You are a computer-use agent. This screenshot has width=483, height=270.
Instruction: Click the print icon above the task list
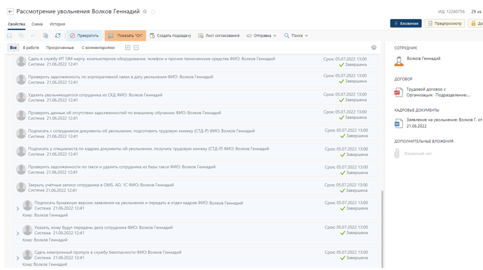coord(374,48)
